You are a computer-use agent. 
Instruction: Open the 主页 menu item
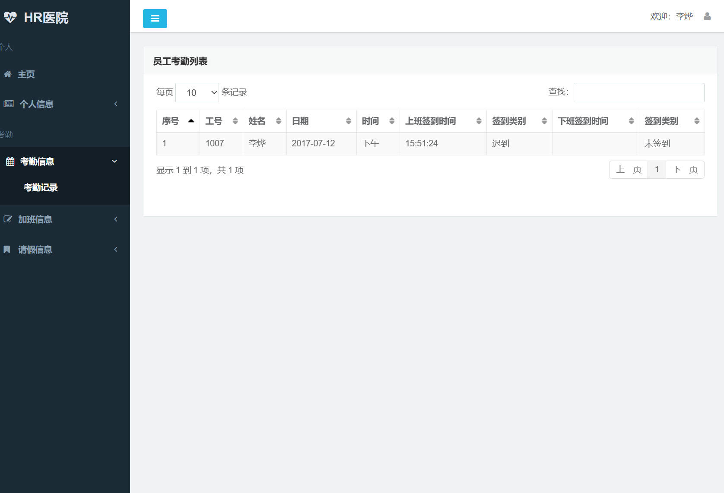[26, 74]
